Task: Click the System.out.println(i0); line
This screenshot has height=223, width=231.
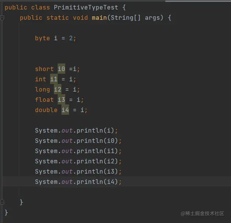Action: coord(78,141)
